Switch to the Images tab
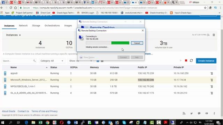The width and height of the screenshot is (223, 125). pos(68,25)
